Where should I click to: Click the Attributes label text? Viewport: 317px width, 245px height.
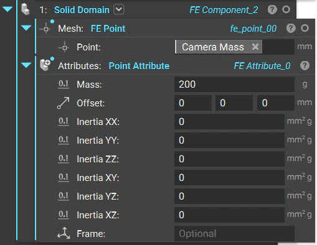point(80,66)
